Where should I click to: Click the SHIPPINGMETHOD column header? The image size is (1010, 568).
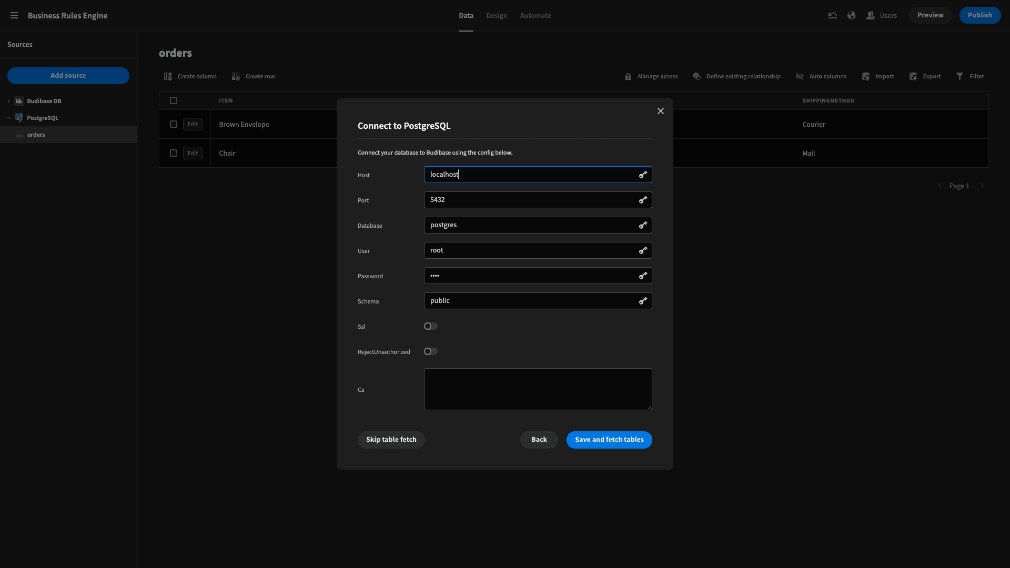828,100
